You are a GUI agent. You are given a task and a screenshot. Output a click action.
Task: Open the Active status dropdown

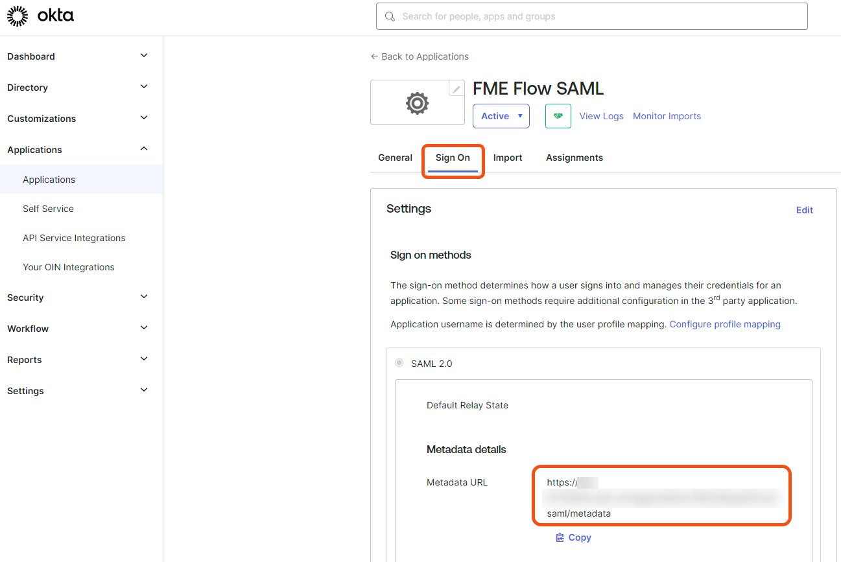501,116
